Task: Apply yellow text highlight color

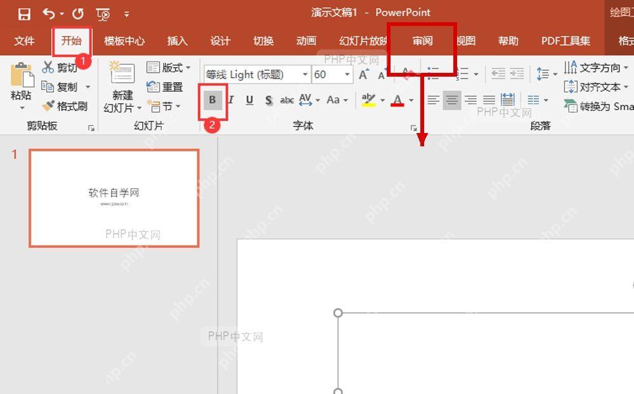Action: pyautogui.click(x=368, y=100)
